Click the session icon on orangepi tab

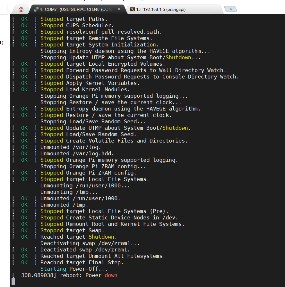tap(133, 9)
